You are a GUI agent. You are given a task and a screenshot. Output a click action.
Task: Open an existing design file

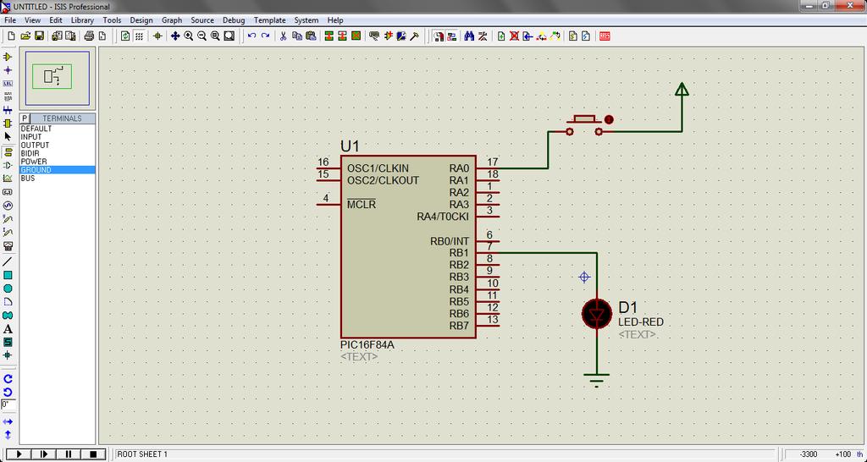pos(25,36)
